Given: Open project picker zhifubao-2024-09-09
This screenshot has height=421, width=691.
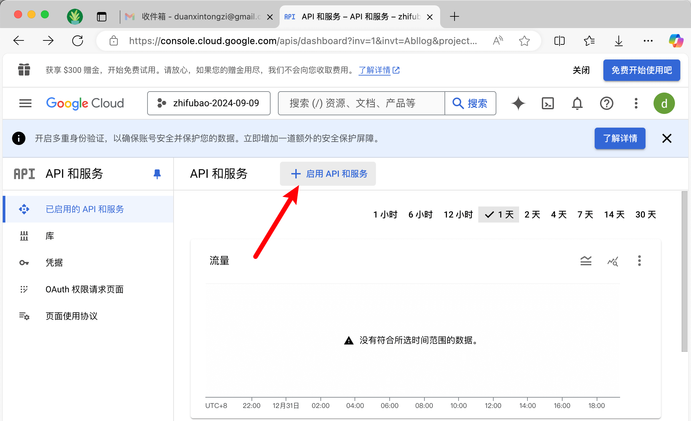Looking at the screenshot, I should point(209,103).
